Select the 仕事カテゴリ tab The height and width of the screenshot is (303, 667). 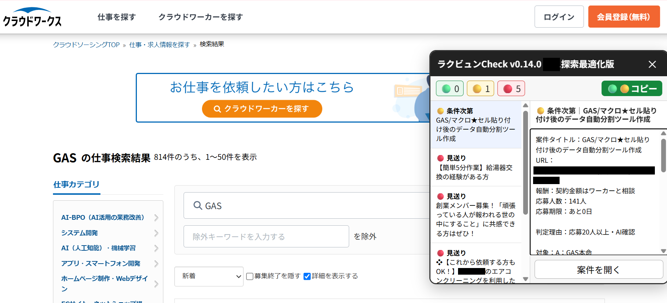(x=77, y=184)
